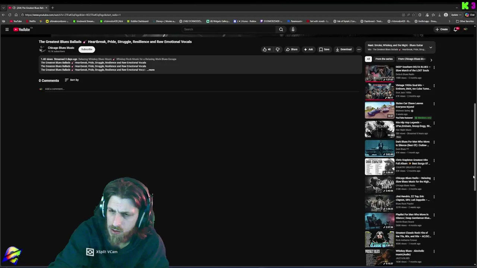
Task: Open more actions menu beside Download
Action: 359,49
